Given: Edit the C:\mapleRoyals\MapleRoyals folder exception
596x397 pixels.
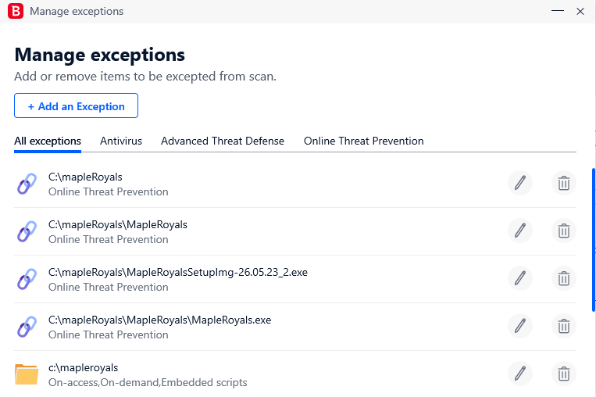Looking at the screenshot, I should click(520, 231).
